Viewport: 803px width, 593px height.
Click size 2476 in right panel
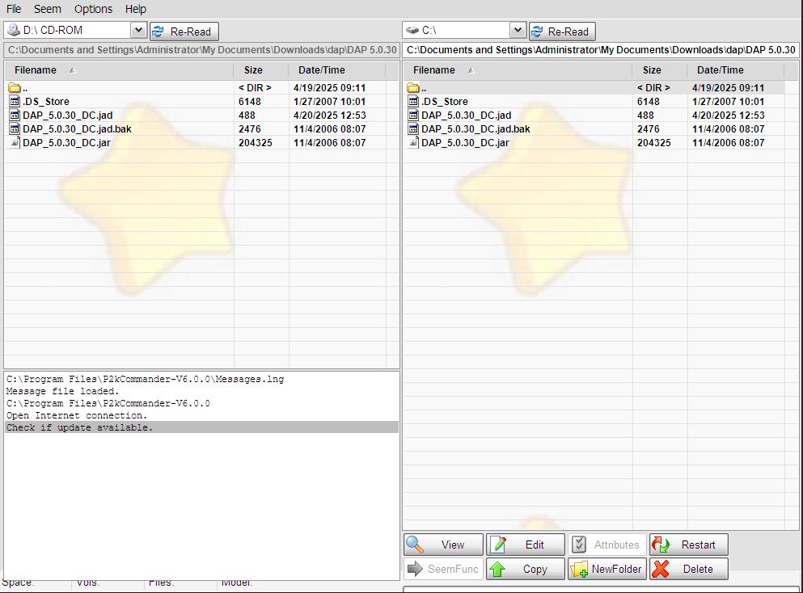649,129
